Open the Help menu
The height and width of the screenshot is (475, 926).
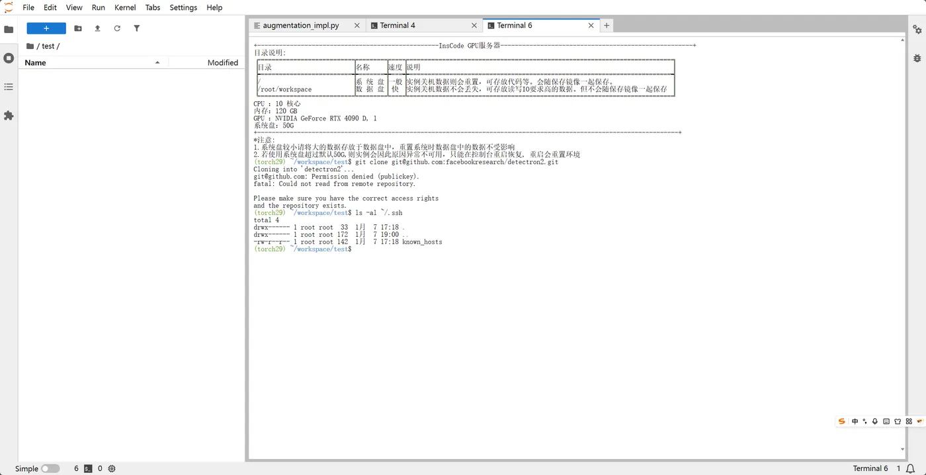[214, 7]
